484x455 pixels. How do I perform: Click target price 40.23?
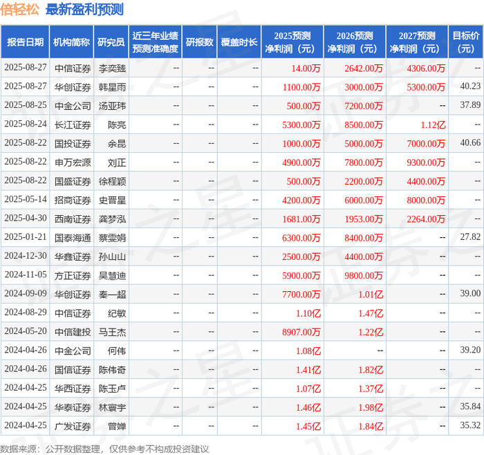coord(470,86)
